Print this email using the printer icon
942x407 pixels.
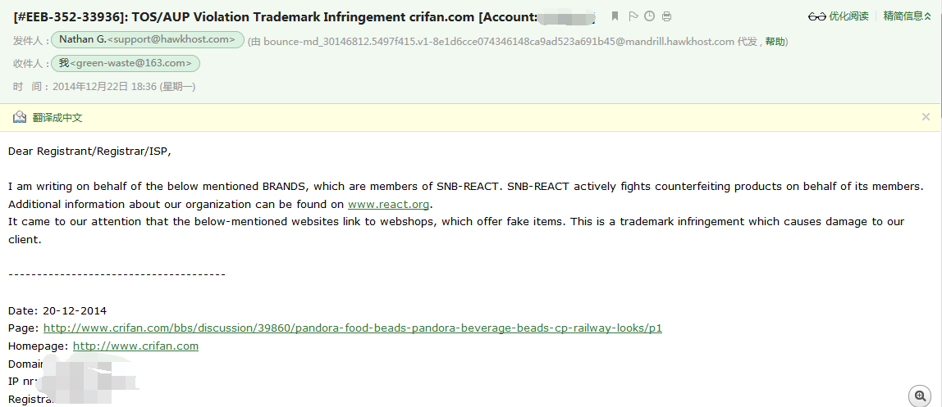666,16
